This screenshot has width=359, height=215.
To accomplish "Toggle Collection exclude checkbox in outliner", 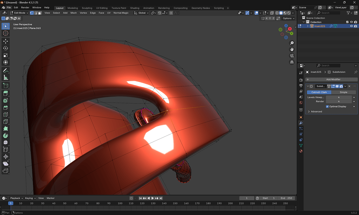I will (347, 22).
